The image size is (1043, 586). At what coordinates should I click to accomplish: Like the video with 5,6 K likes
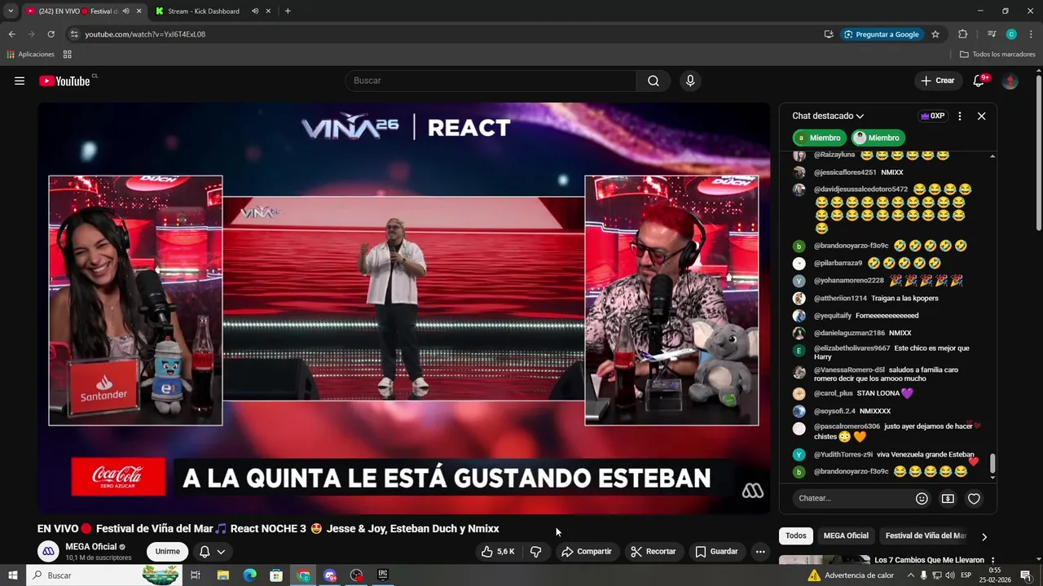(498, 551)
